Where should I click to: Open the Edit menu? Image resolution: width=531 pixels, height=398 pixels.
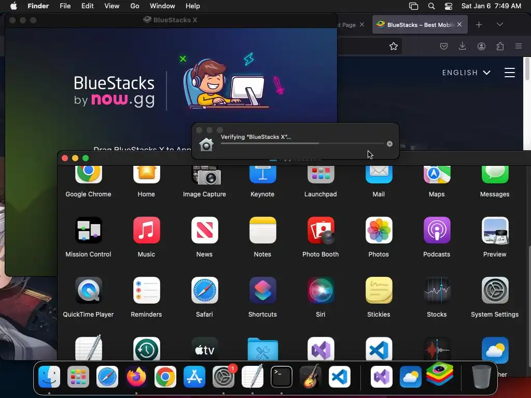tap(87, 6)
